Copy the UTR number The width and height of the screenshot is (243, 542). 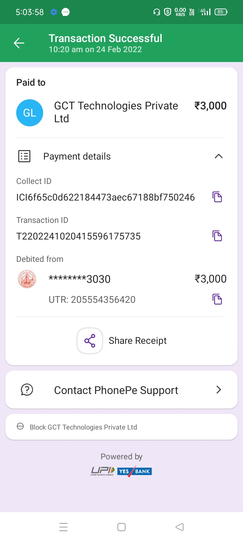217,299
